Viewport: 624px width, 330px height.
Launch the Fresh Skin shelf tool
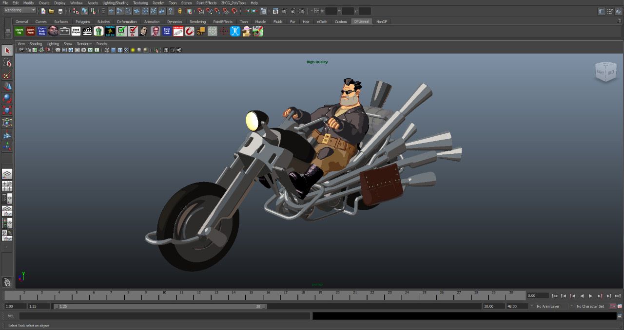pos(110,31)
